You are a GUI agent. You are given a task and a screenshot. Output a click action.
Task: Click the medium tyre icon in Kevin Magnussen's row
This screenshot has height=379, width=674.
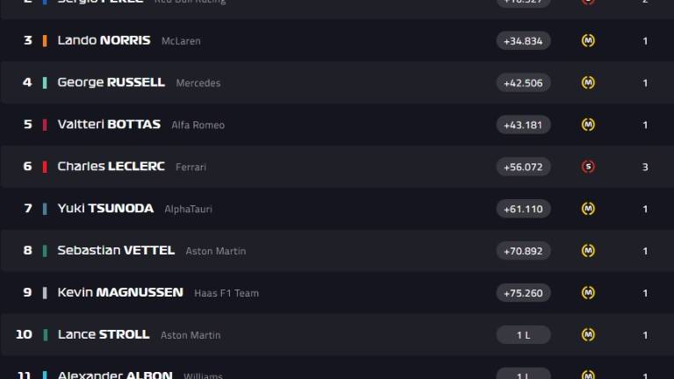(x=588, y=293)
